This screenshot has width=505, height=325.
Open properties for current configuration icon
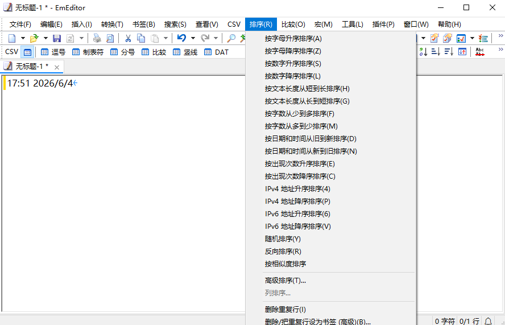[434, 38]
